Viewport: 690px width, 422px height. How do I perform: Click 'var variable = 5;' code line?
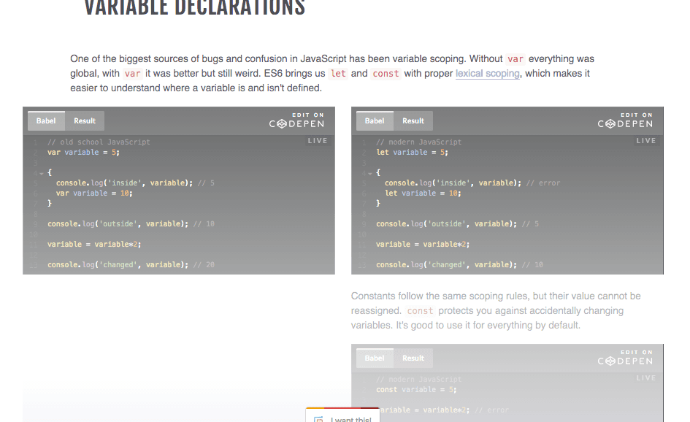(x=84, y=153)
